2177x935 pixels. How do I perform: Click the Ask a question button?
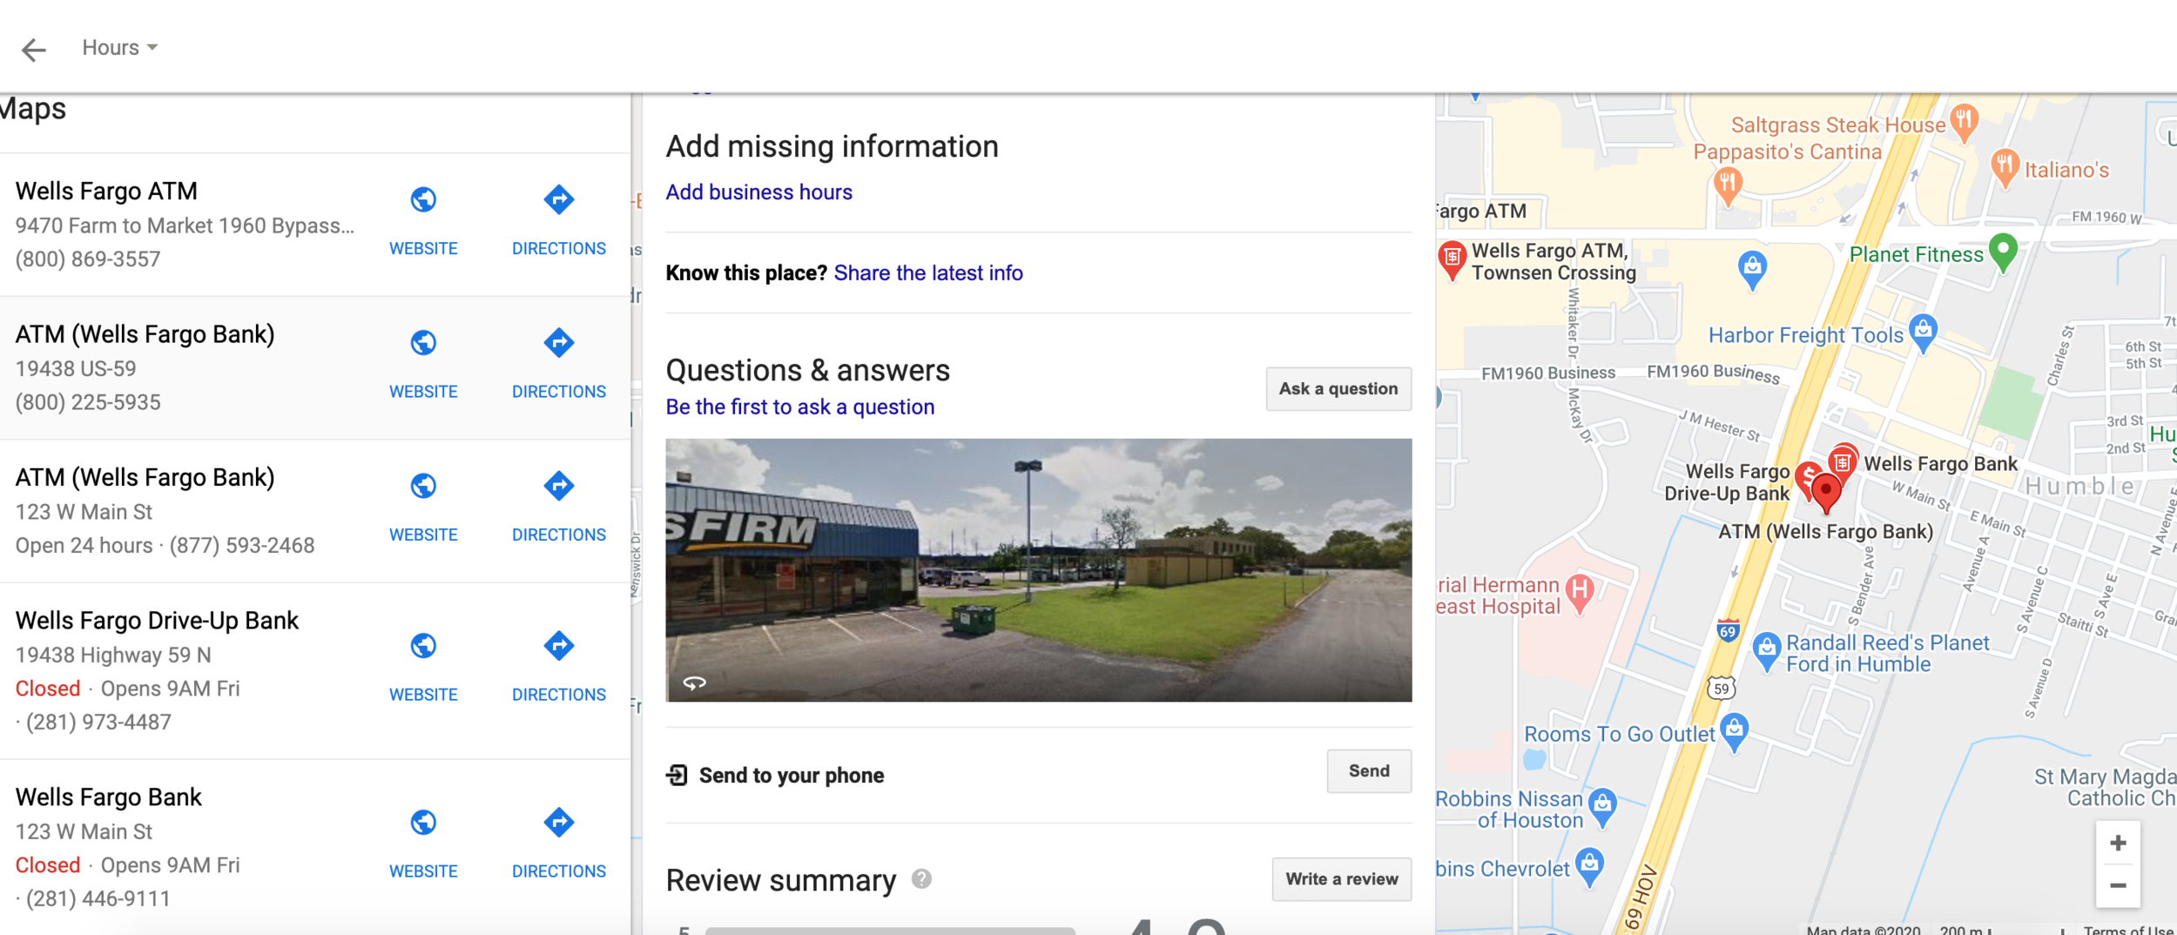1338,389
